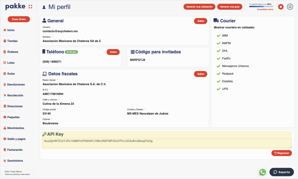This screenshot has width=298, height=179.
Task: Click the profile completion progress bar
Action: pyautogui.click(x=261, y=7)
